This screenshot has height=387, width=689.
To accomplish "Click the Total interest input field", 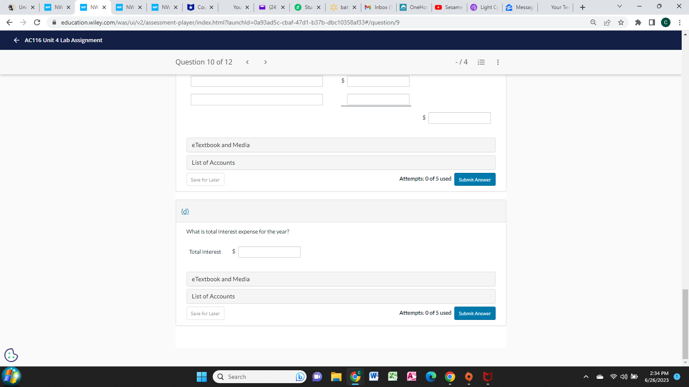I will 269,252.
